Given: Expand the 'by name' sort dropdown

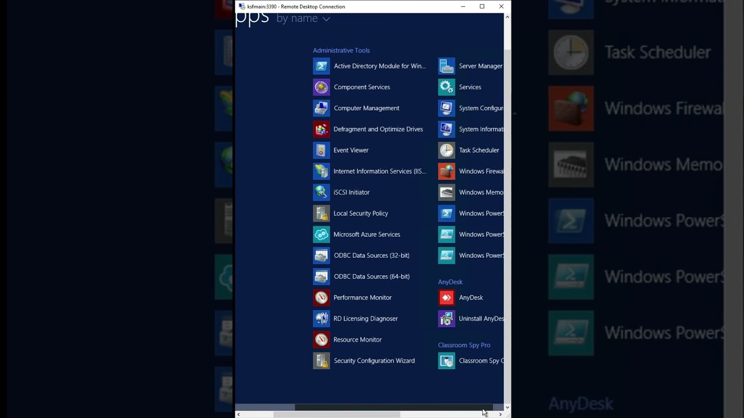Looking at the screenshot, I should (303, 19).
